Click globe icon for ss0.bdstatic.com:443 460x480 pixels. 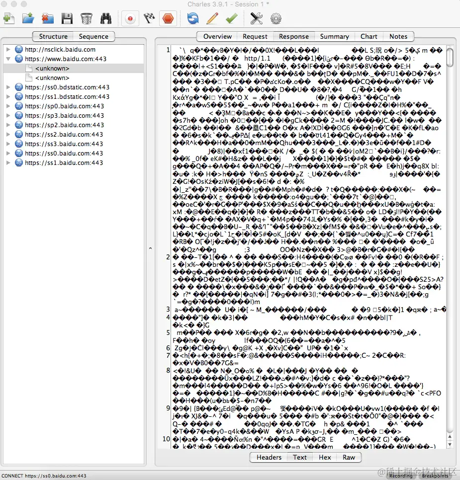click(x=19, y=87)
